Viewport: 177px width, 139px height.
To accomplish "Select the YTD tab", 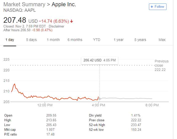I will pos(97,40).
